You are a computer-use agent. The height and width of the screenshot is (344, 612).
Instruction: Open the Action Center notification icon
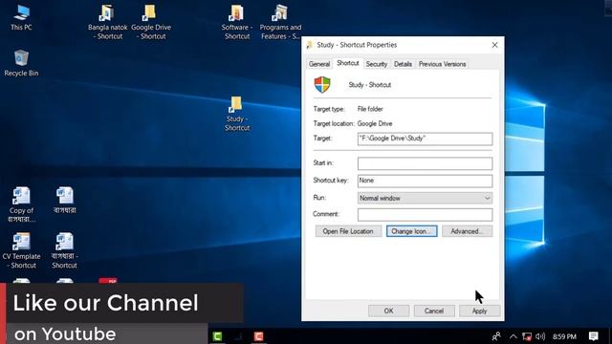tap(594, 336)
